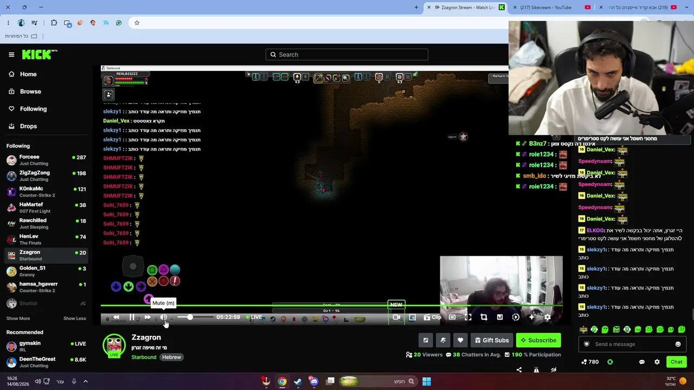Viewport: 694px width, 390px height.
Task: Toggle theater mode on player
Action: point(452,317)
